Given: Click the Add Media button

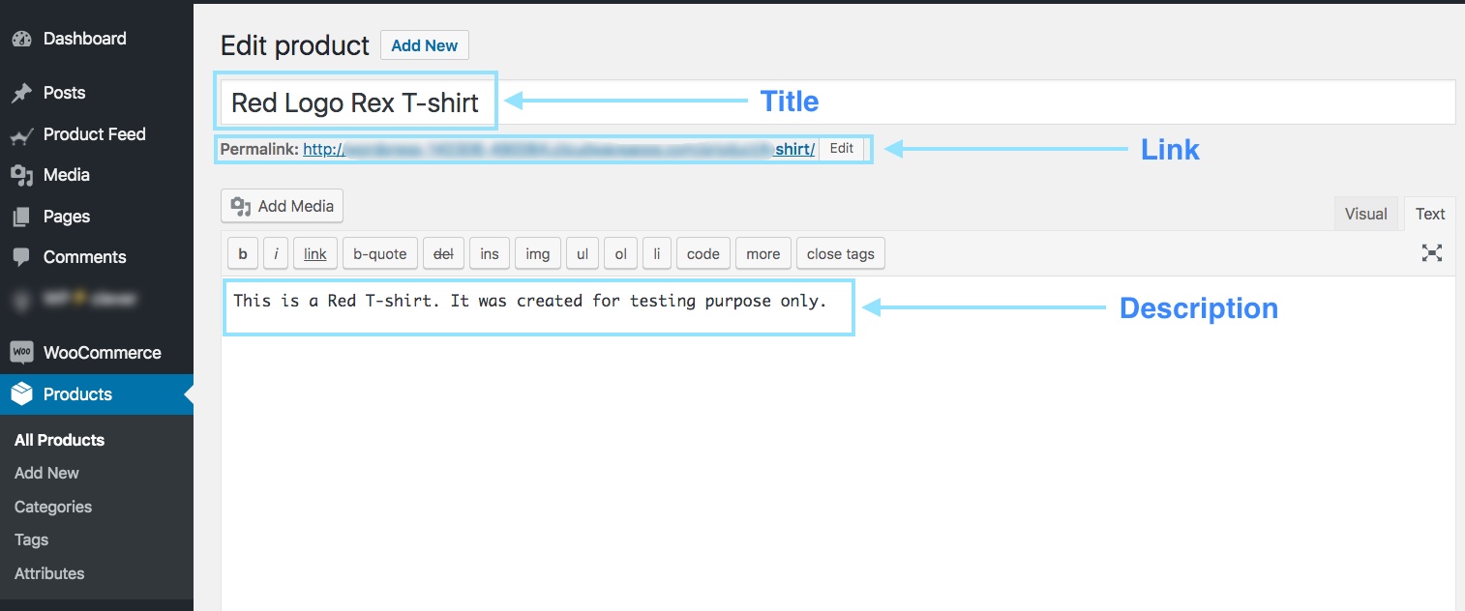Looking at the screenshot, I should point(283,206).
